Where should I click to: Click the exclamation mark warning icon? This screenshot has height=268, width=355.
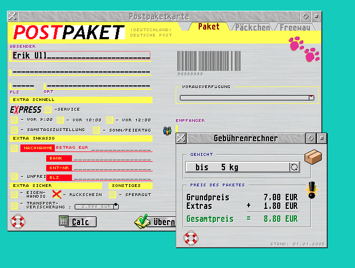tap(311, 190)
